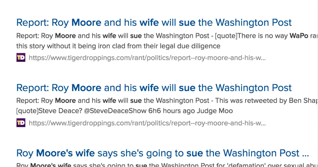Click bold "Moore's wife" in the third result title

pos(65,153)
